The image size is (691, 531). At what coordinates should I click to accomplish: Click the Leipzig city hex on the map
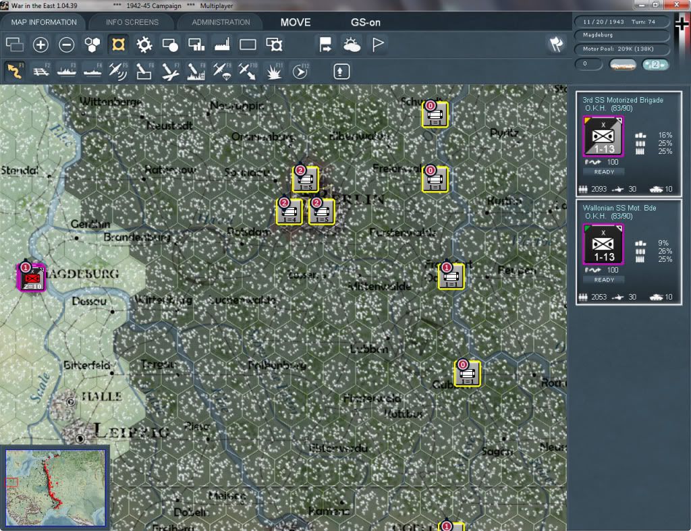pyautogui.click(x=80, y=438)
